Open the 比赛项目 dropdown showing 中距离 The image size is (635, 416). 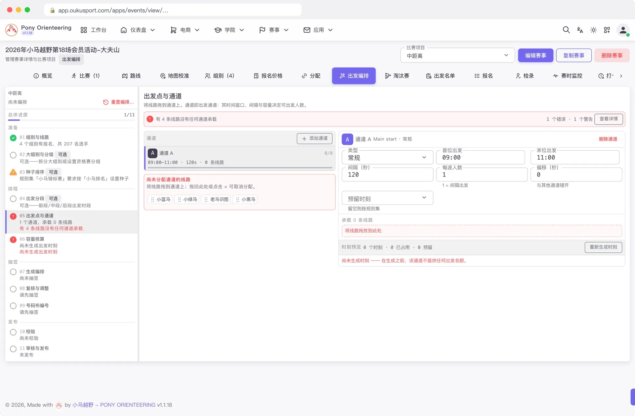click(x=457, y=56)
